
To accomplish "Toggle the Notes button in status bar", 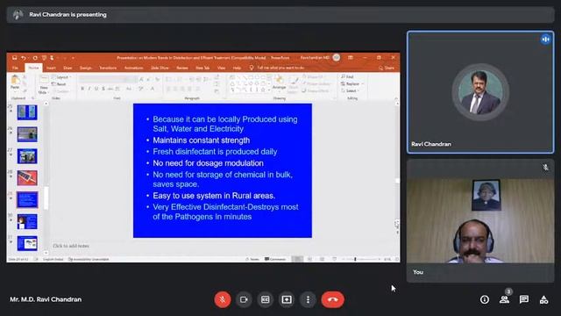I will tap(252, 259).
